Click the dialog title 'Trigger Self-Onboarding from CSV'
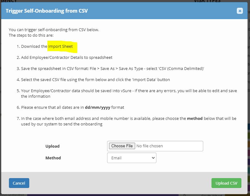The height and width of the screenshot is (196, 250). pos(47,11)
